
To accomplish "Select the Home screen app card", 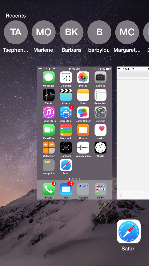I will 74,133.
